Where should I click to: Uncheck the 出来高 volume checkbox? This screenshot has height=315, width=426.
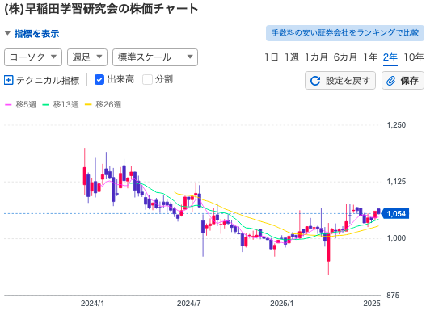(99, 80)
